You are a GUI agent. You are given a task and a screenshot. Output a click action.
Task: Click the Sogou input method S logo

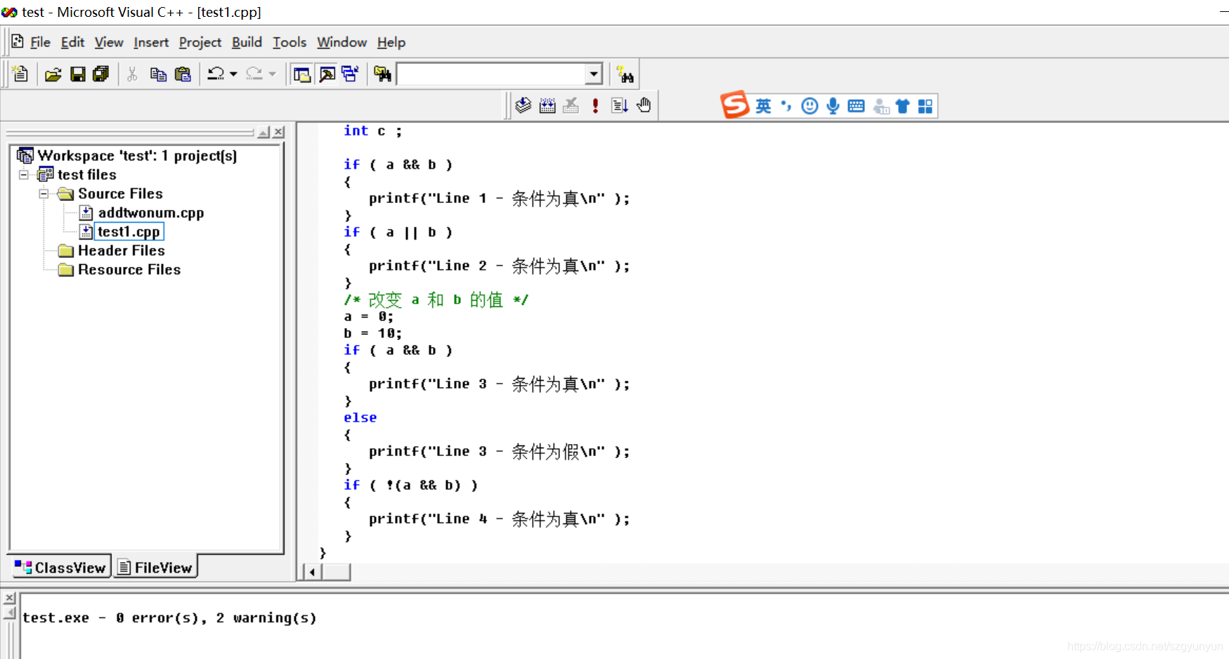click(735, 105)
